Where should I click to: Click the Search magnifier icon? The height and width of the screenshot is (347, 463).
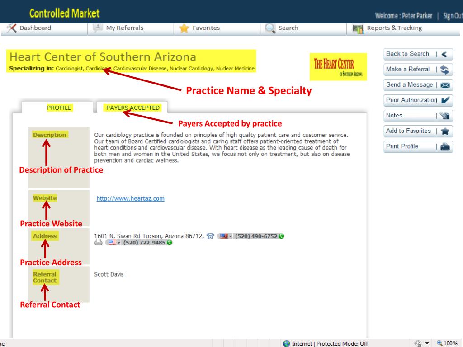pos(270,28)
